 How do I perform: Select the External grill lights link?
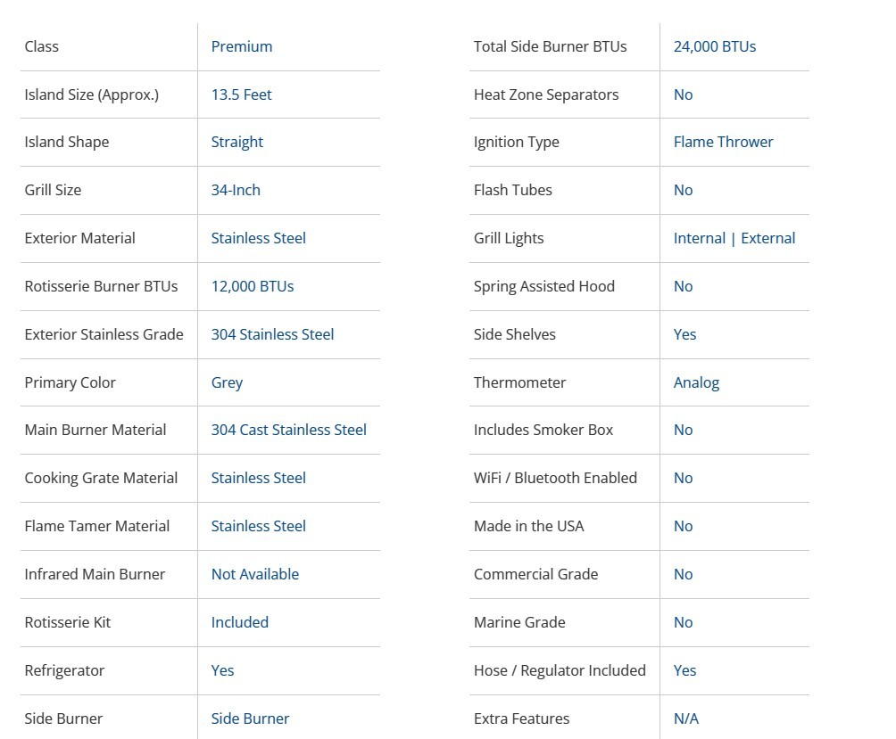point(767,238)
